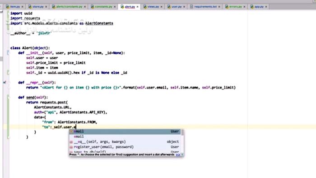Close the alerts/constants.py tab

click(85, 7)
